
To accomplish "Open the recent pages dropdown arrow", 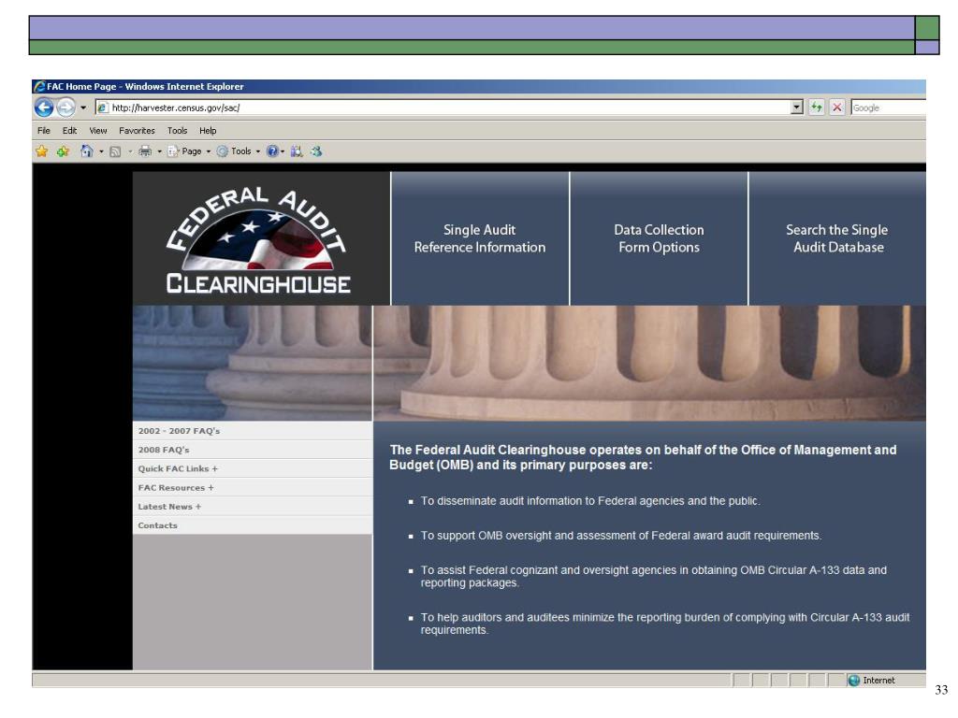I will click(83, 108).
